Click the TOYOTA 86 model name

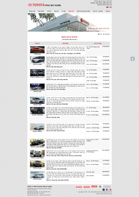(x=37, y=54)
